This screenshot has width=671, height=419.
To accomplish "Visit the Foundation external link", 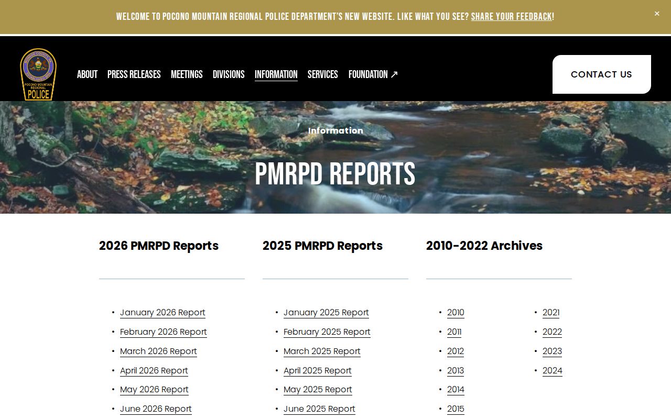I will point(373,74).
